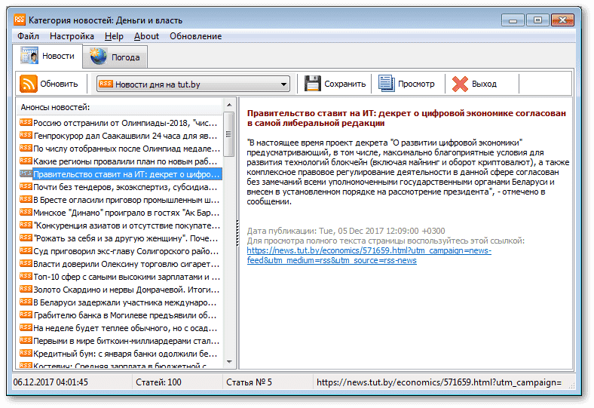The image size is (594, 408).
Task: Click the red X Выход icon
Action: [460, 84]
